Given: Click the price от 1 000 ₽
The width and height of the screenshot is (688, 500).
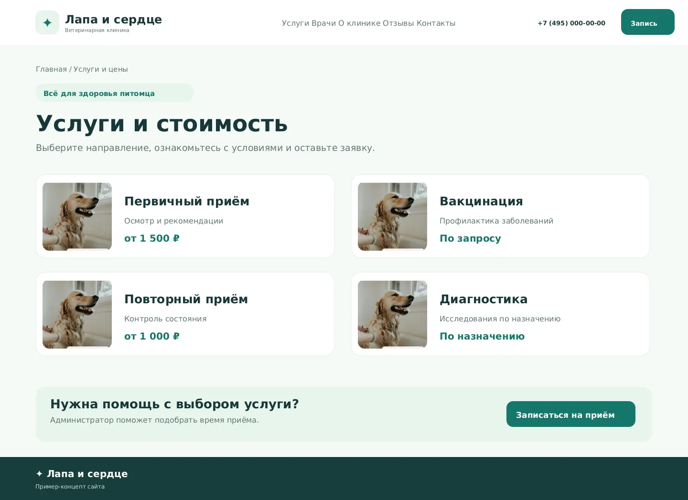Looking at the screenshot, I should pyautogui.click(x=152, y=336).
